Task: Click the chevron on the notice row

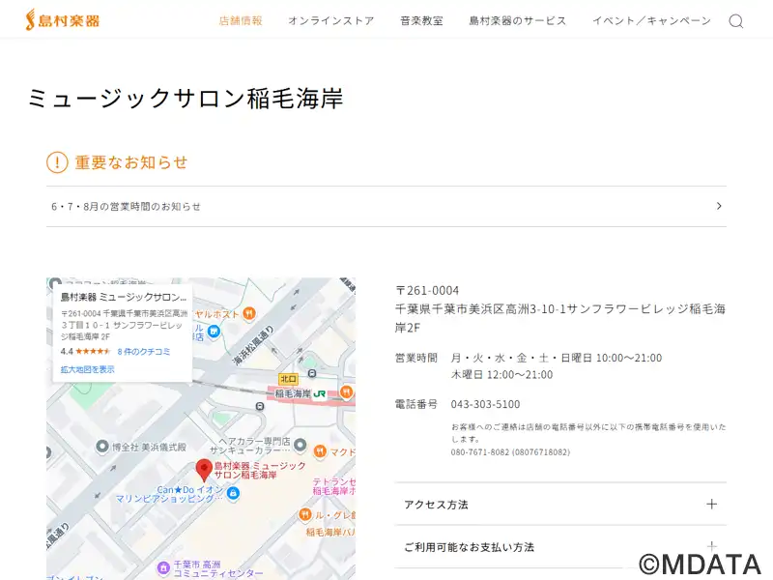Action: pyautogui.click(x=719, y=206)
